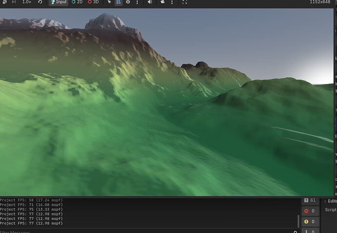
Task: Toggle camera override icon
Action: pyautogui.click(x=163, y=2)
